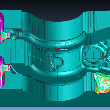Click the horizontal axis handle of origin marker
The width and height of the screenshot is (110, 110).
[x=66, y=49]
